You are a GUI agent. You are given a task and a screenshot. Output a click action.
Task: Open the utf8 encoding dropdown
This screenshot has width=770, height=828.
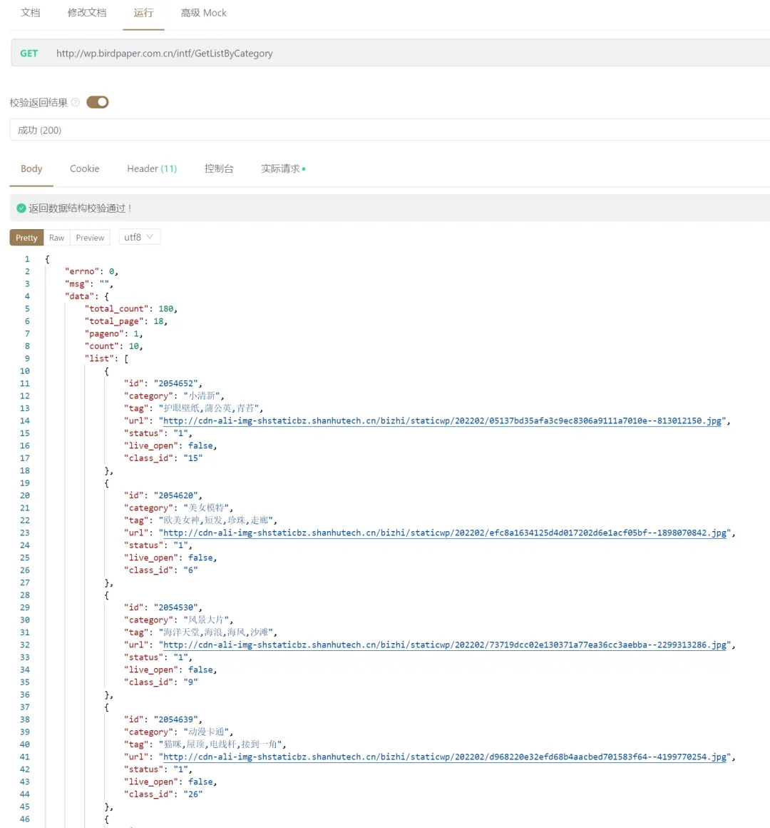[138, 237]
